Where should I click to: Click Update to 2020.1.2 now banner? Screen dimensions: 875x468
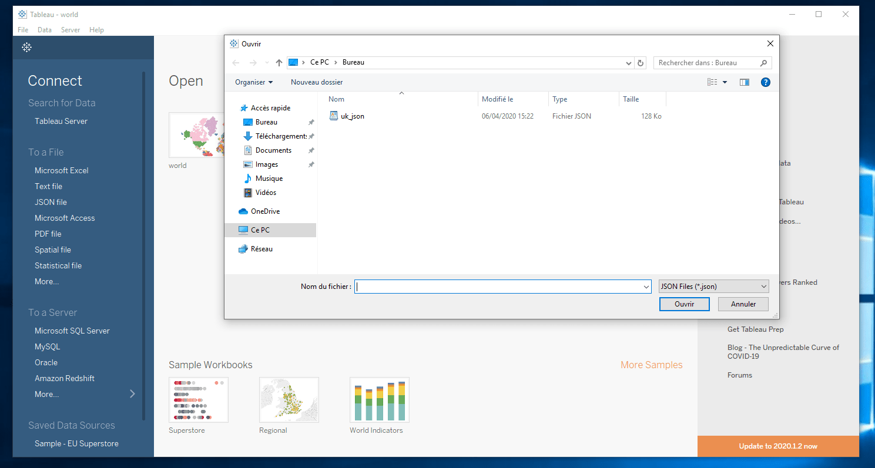pos(778,446)
